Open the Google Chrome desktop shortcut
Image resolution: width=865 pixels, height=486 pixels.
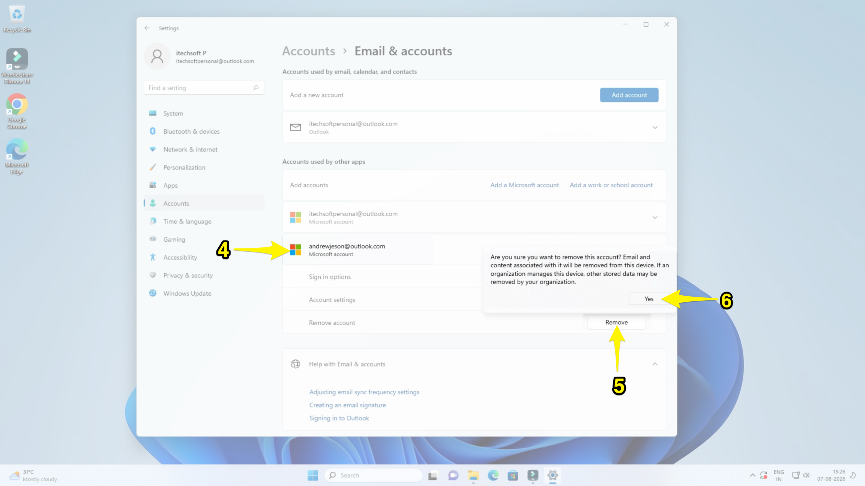point(17,111)
